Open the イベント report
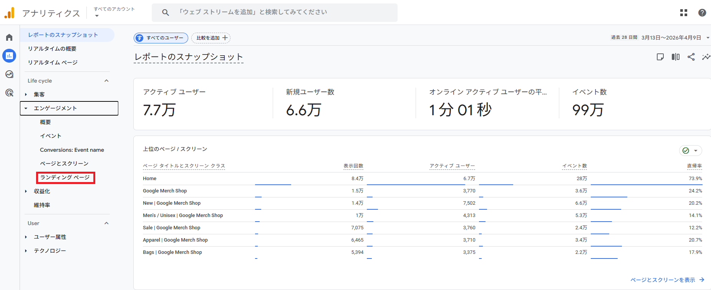Image resolution: width=711 pixels, height=290 pixels. point(51,136)
